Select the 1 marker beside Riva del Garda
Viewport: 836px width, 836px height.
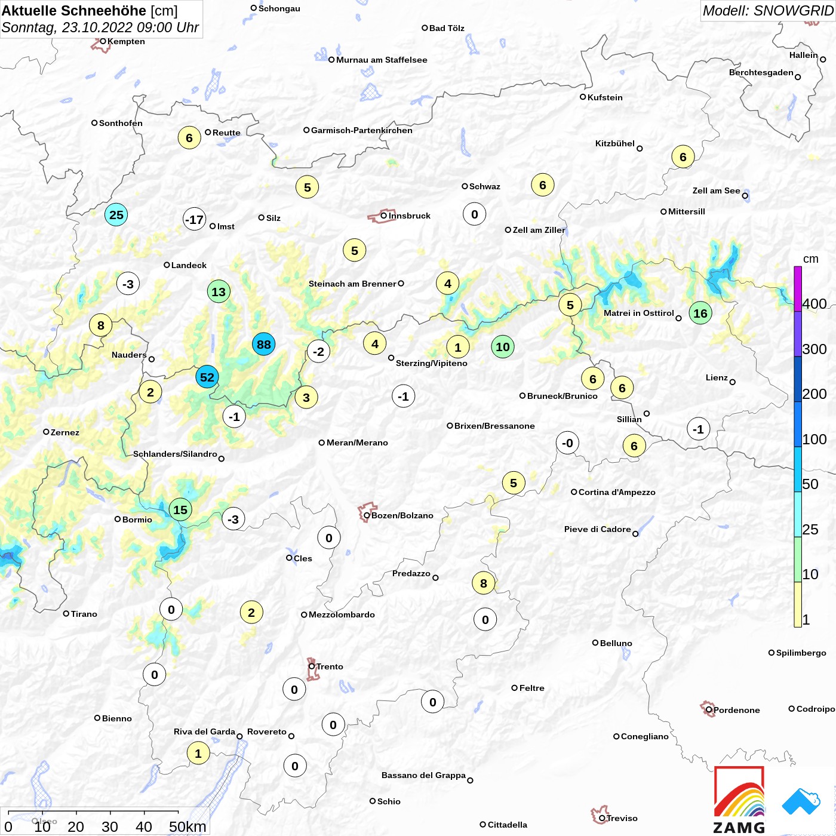198,753
